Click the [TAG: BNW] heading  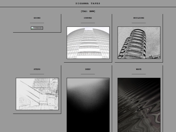click(x=88, y=11)
